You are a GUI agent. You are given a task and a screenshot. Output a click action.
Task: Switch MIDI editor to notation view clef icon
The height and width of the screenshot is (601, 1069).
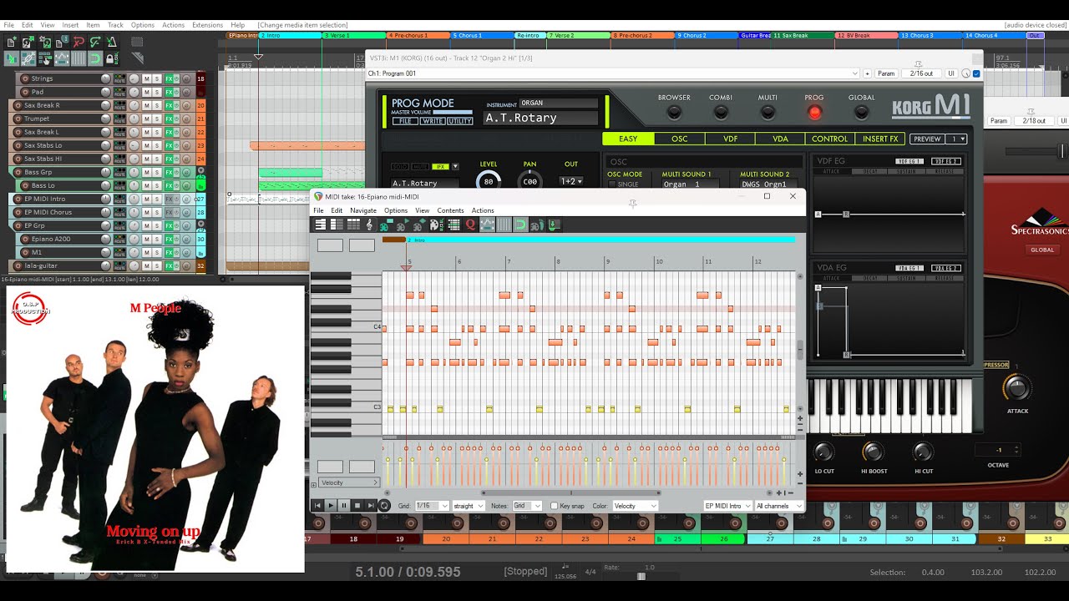click(x=369, y=225)
